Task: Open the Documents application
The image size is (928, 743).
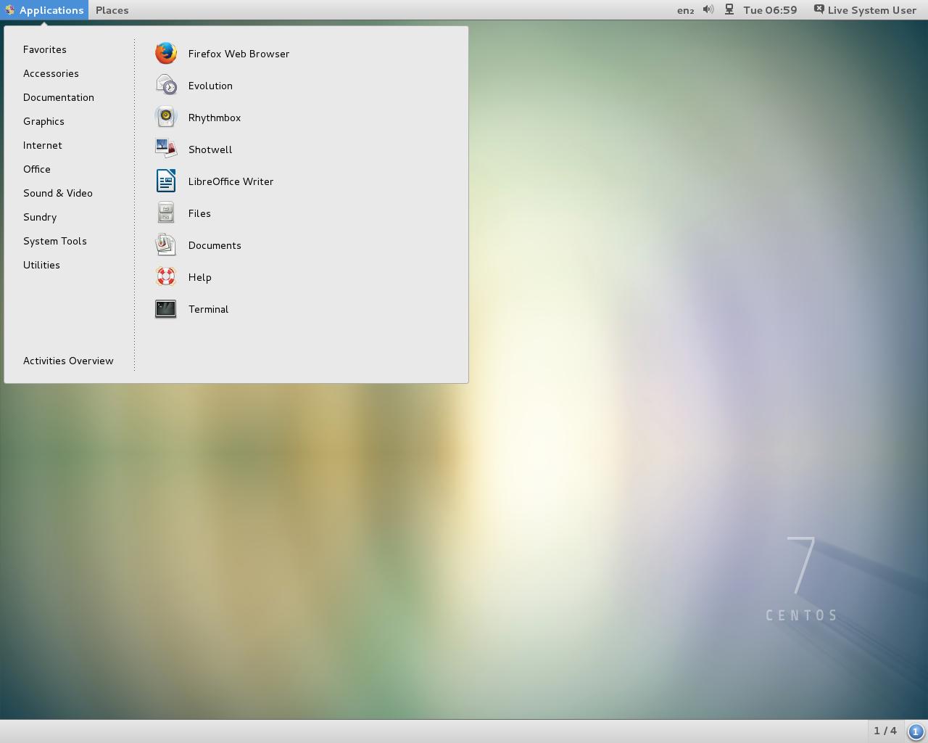Action: [215, 245]
